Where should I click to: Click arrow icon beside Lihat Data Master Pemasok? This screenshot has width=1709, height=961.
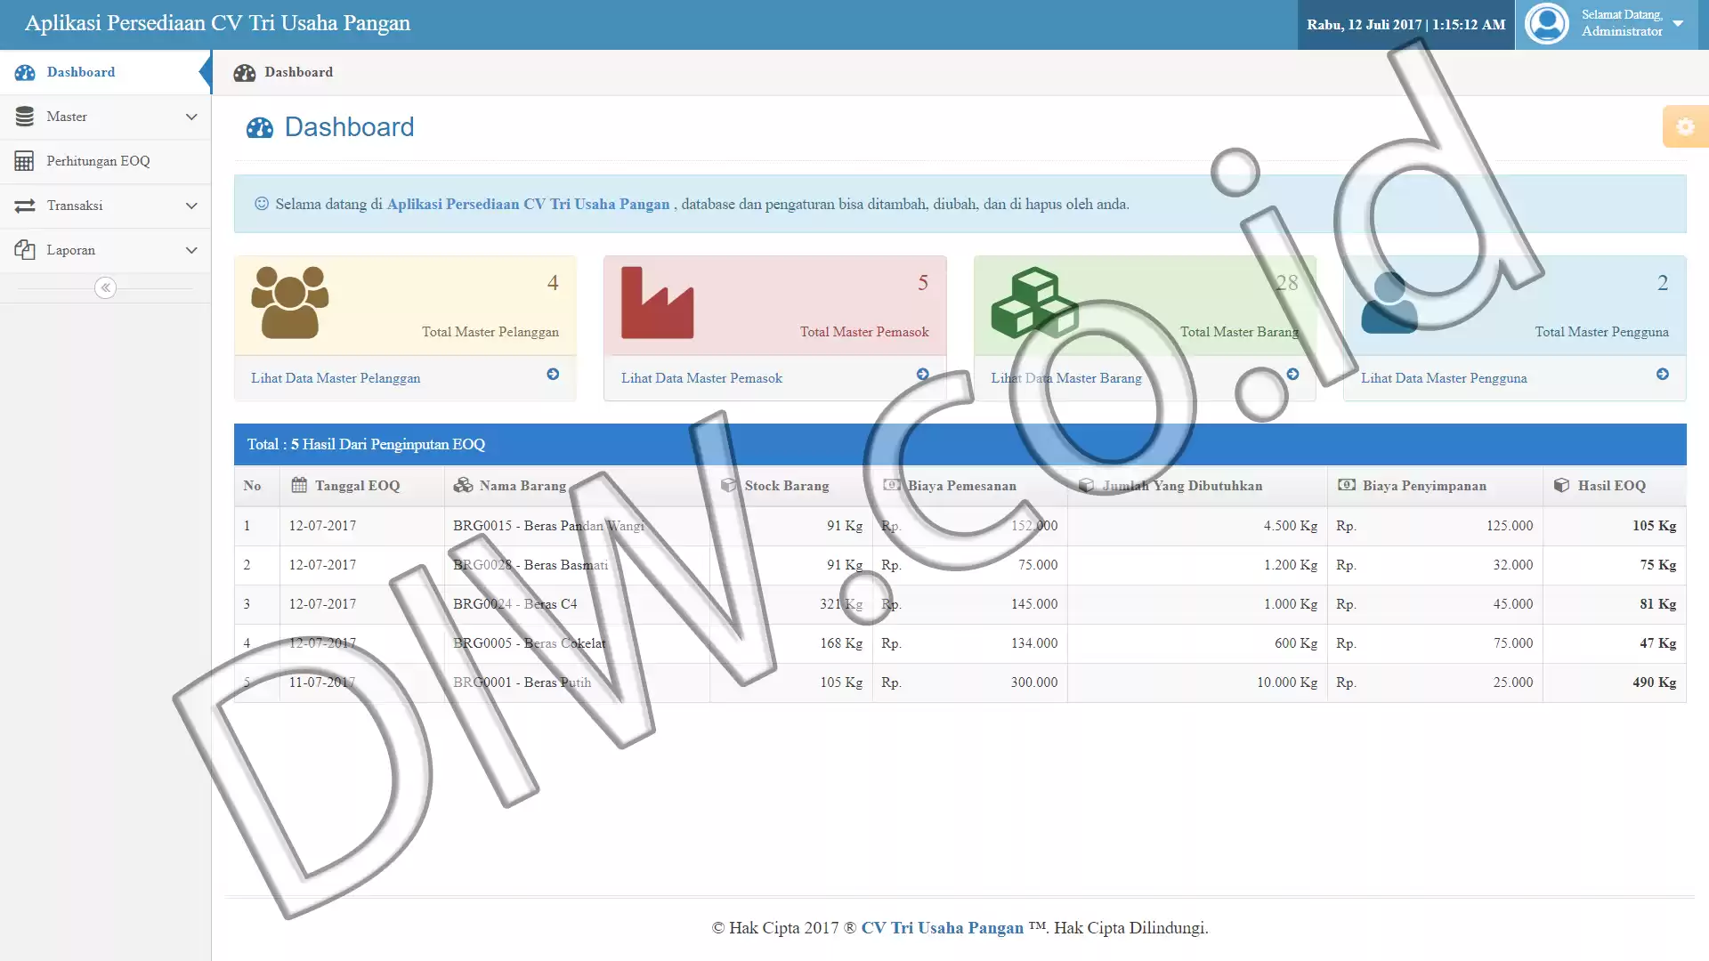pyautogui.click(x=923, y=375)
